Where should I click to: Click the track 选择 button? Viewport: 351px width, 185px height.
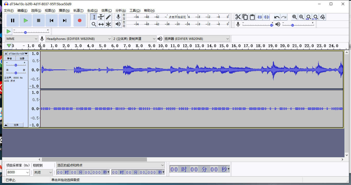point(16,125)
